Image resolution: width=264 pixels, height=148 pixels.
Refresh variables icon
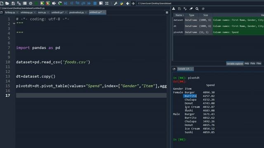click(x=203, y=9)
